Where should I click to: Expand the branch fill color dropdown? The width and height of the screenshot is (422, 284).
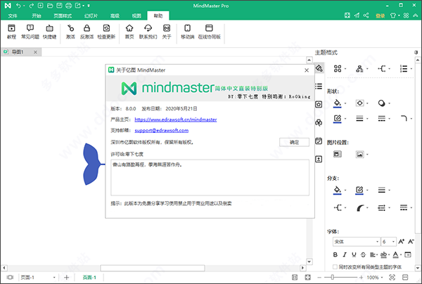coord(345,190)
